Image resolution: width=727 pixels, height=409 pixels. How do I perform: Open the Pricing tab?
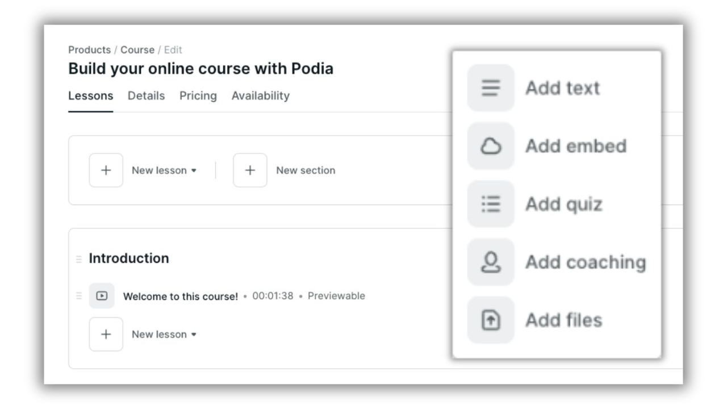click(x=198, y=96)
